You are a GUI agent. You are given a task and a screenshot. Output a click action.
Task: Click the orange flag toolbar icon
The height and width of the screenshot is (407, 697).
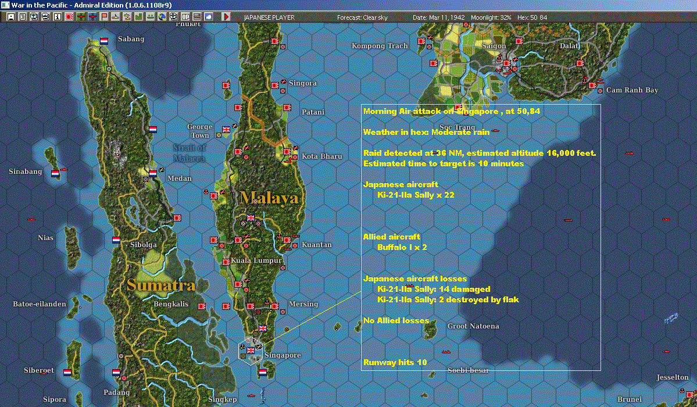click(x=104, y=17)
